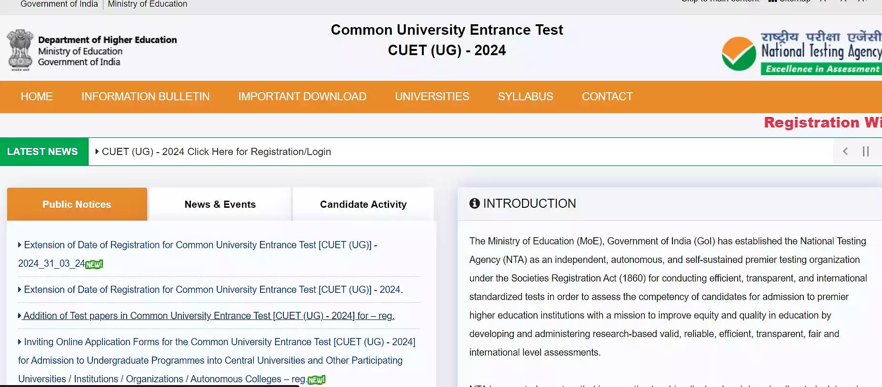The image size is (882, 387).
Task: Click the Department of Higher Education text
Action: click(108, 40)
